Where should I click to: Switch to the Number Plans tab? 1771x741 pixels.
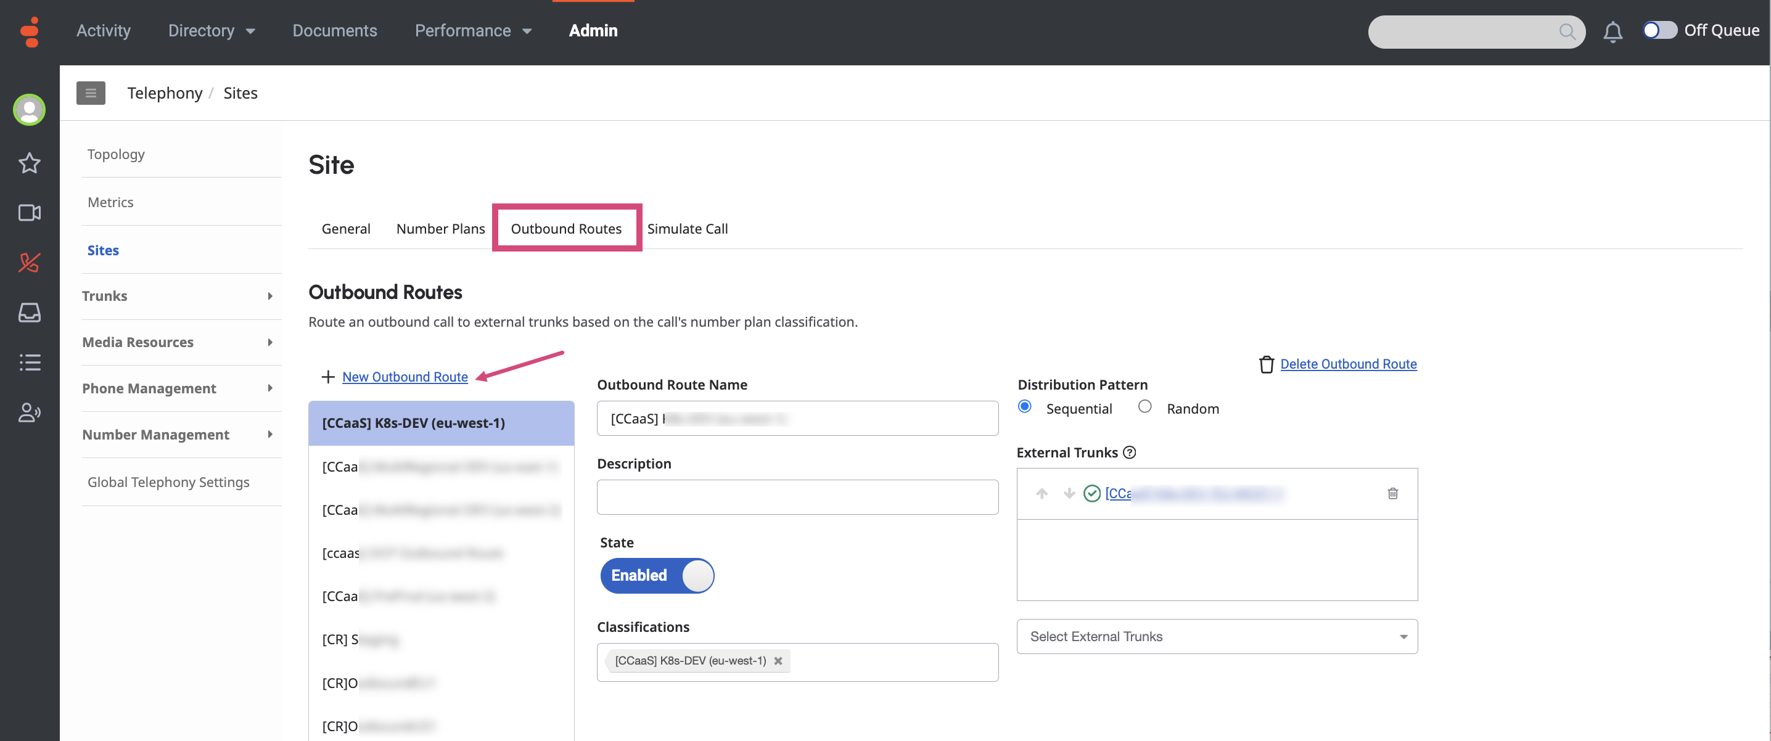pyautogui.click(x=440, y=228)
